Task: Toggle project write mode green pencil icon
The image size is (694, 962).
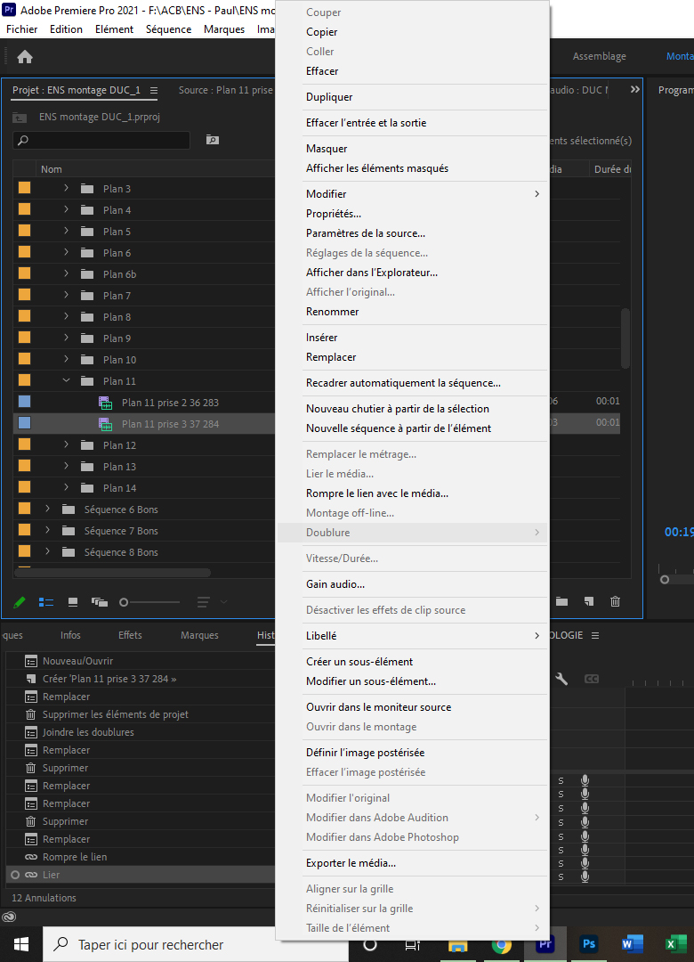Action: click(19, 602)
